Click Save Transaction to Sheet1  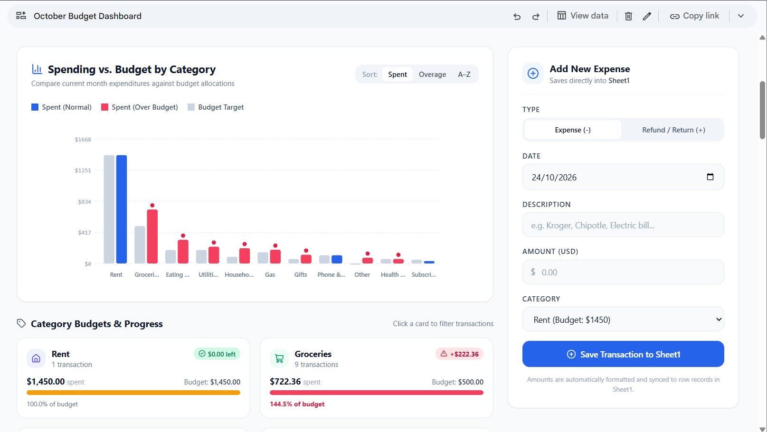(623, 354)
